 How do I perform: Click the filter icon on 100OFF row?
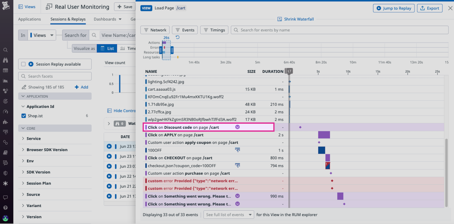tap(237, 150)
